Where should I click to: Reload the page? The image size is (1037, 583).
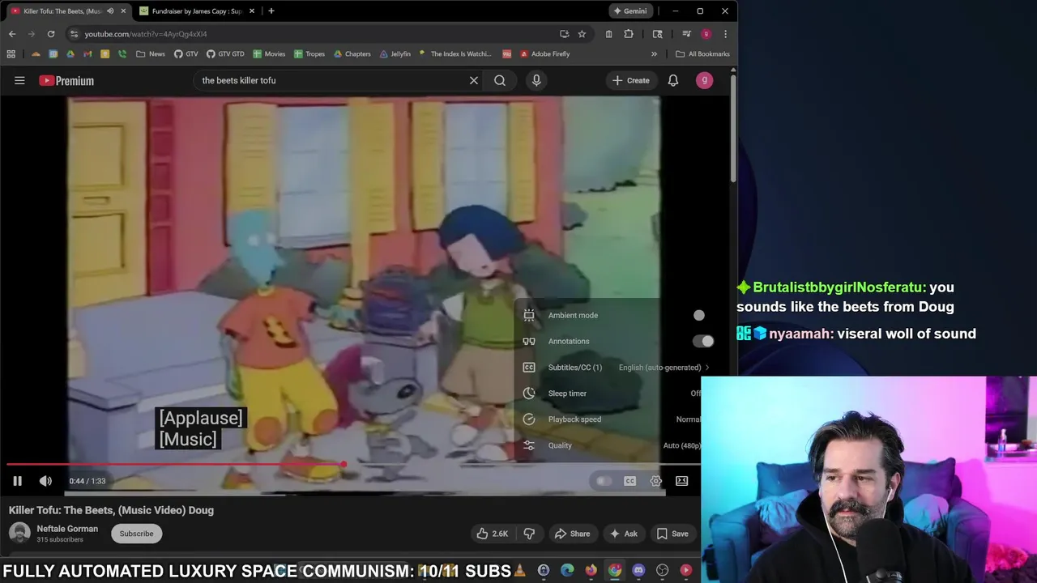tap(51, 34)
